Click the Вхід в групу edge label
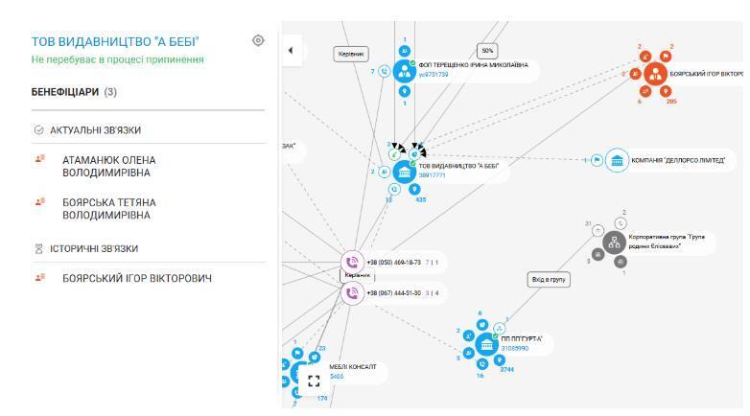750x416 pixels. (x=549, y=279)
